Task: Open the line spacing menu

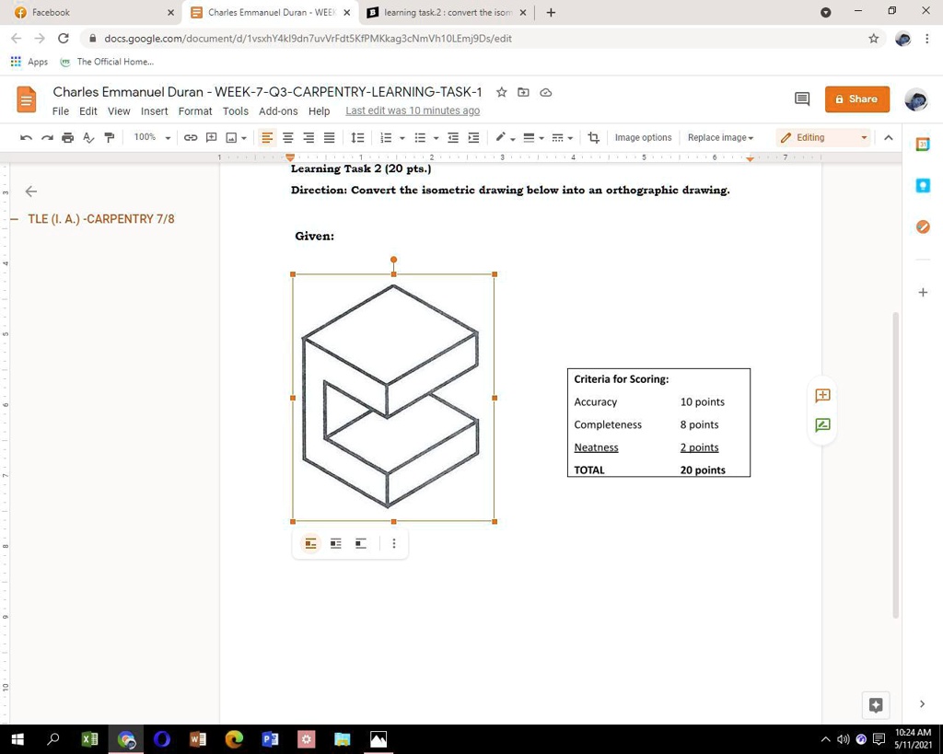Action: [x=357, y=137]
